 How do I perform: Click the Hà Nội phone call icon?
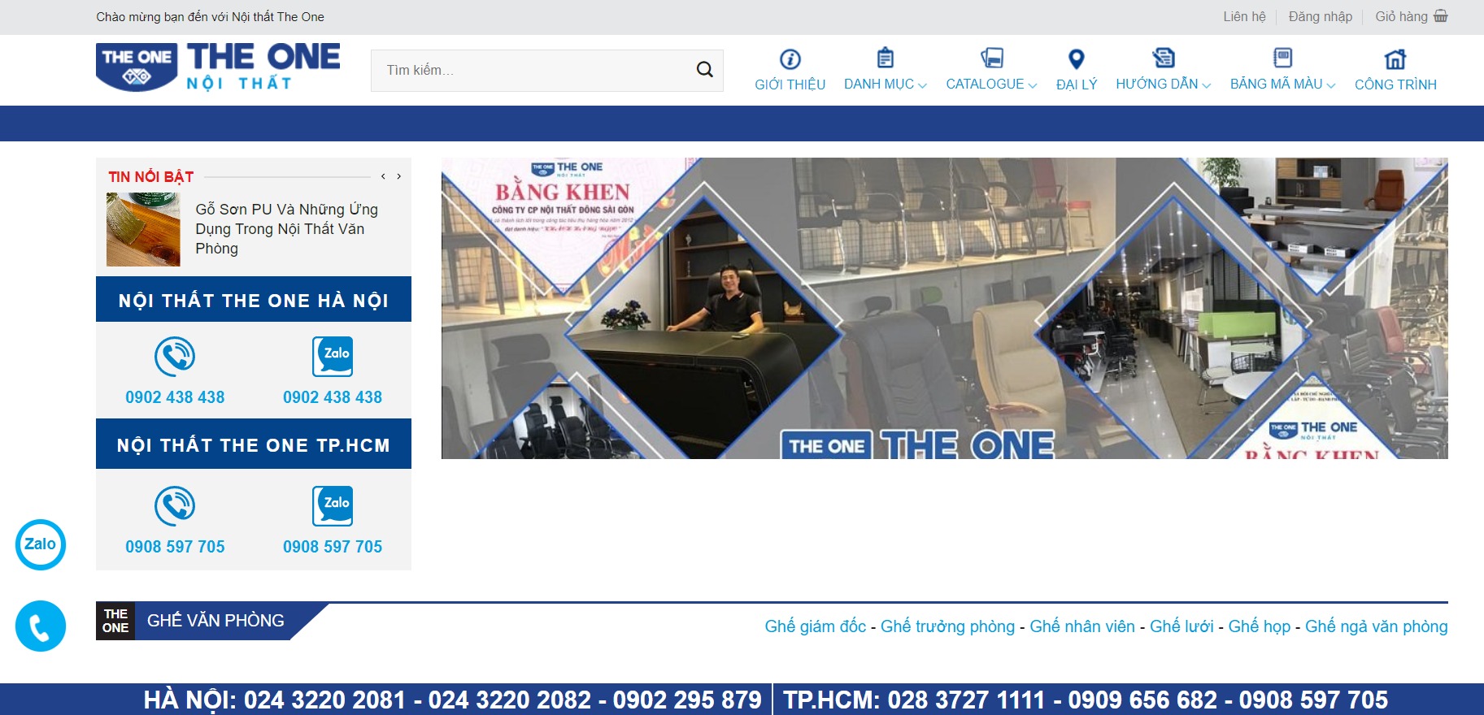coord(175,356)
